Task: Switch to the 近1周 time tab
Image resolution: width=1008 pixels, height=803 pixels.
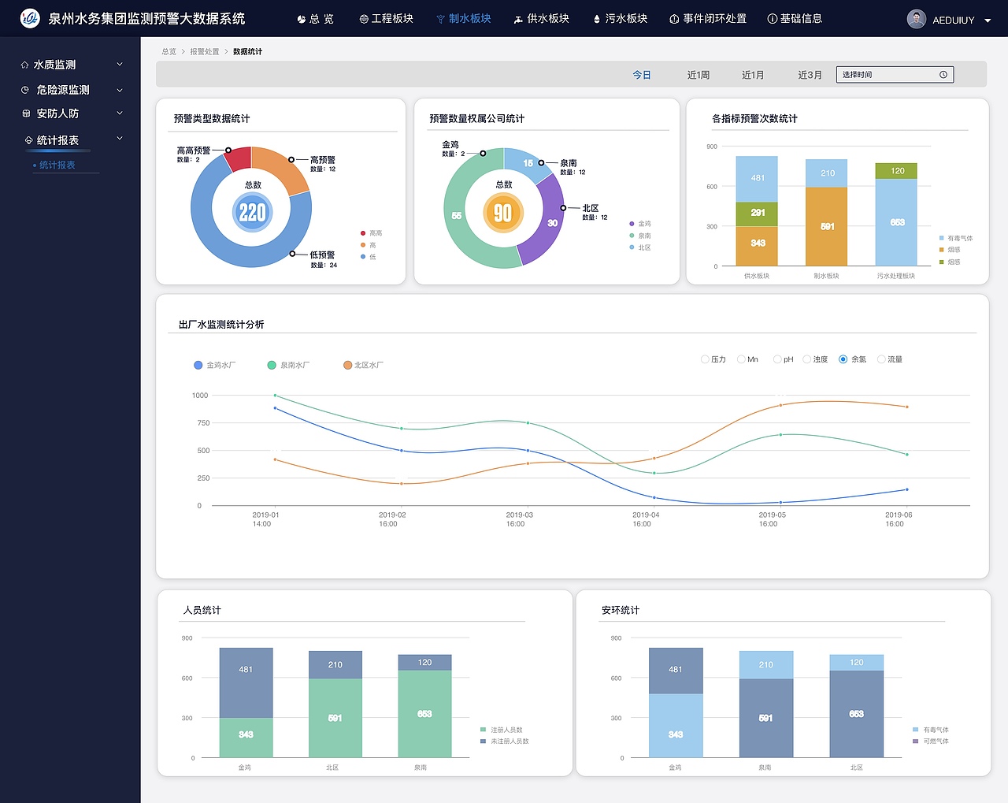Action: pyautogui.click(x=699, y=75)
